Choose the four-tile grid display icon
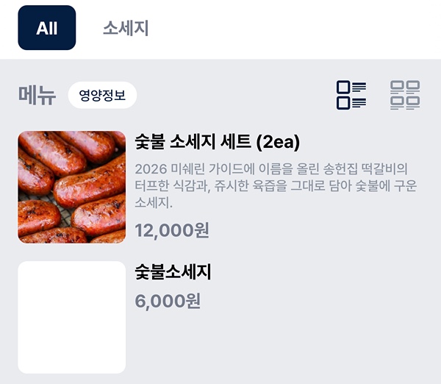The width and height of the screenshot is (441, 384). tap(405, 96)
